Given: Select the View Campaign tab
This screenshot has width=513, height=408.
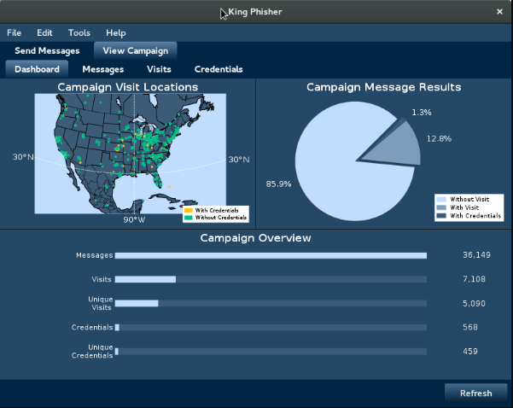Looking at the screenshot, I should tap(136, 50).
